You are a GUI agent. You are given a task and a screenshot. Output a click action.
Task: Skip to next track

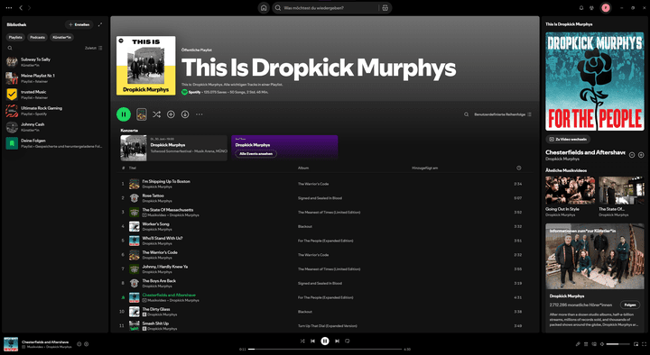point(337,341)
